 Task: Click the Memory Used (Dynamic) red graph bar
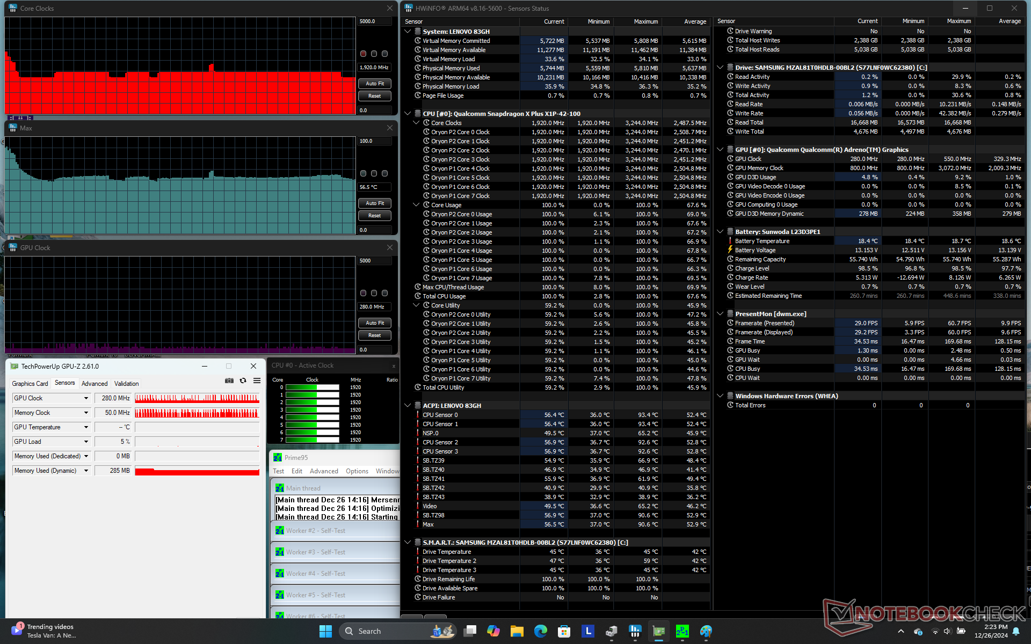click(x=197, y=471)
